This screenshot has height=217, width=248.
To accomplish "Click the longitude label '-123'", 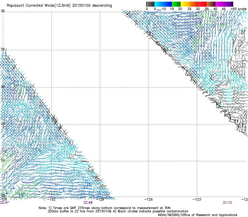I will pos(197,199).
